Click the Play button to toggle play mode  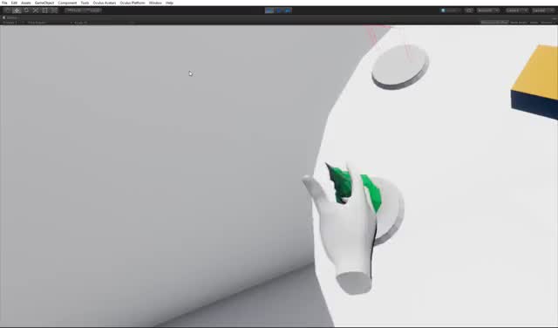point(269,10)
